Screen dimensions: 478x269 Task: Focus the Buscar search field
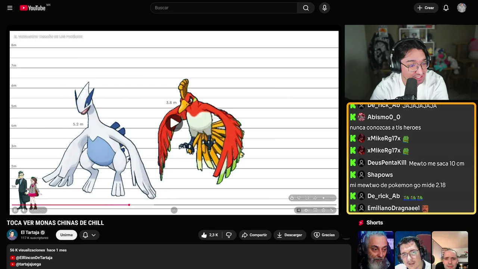[x=224, y=8]
